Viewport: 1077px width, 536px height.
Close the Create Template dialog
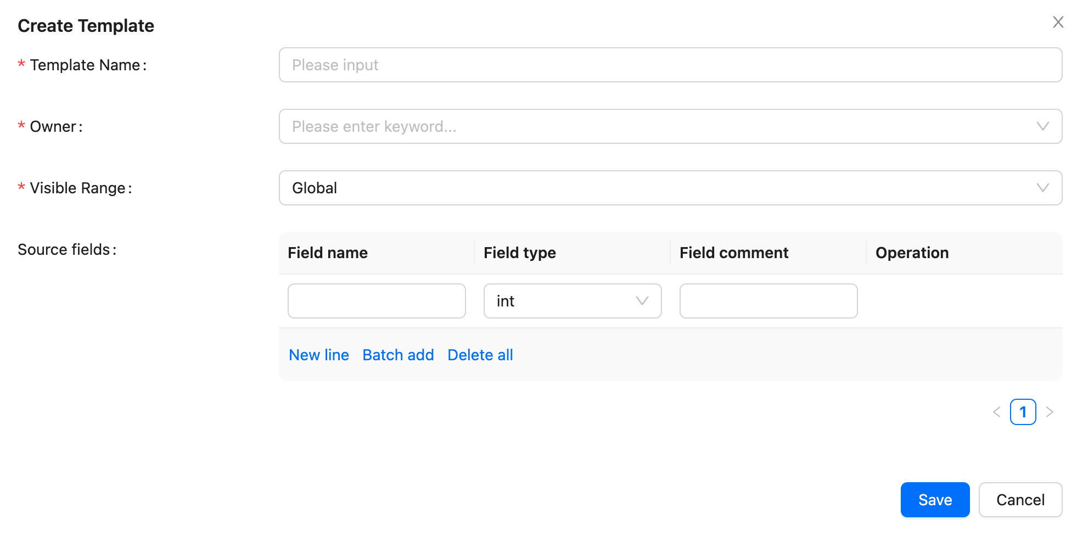click(1058, 22)
